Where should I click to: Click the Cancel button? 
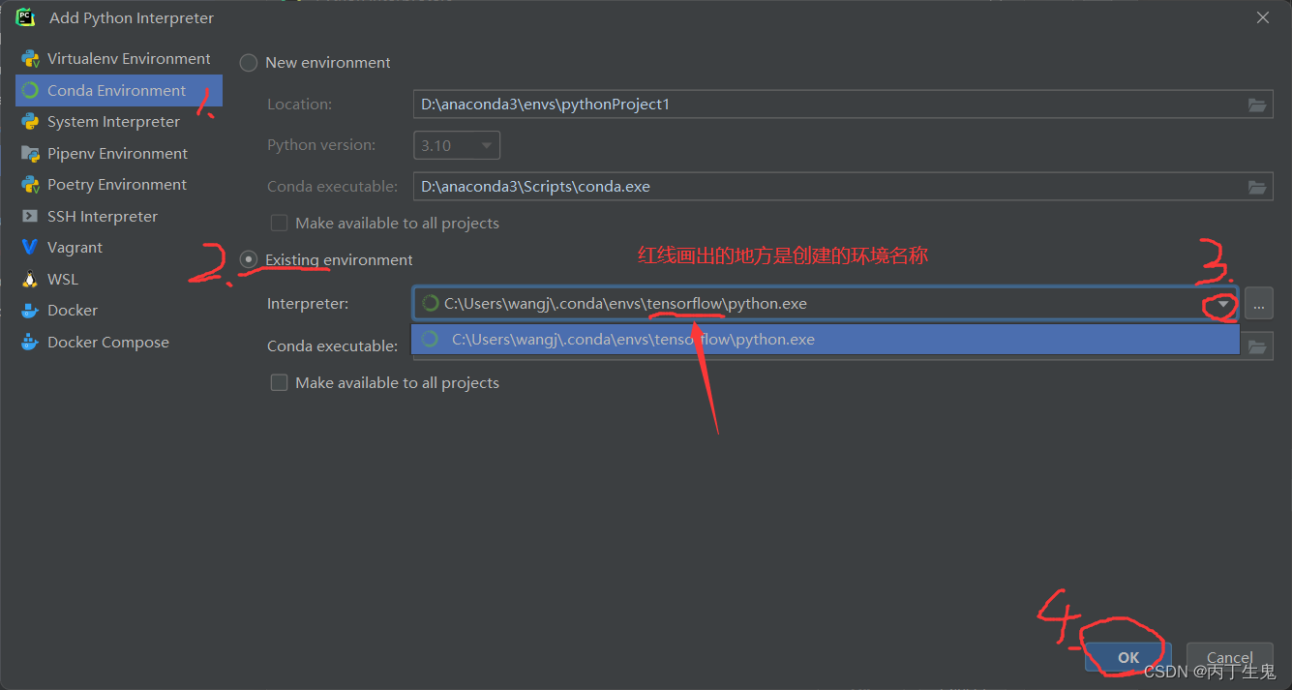tap(1230, 657)
